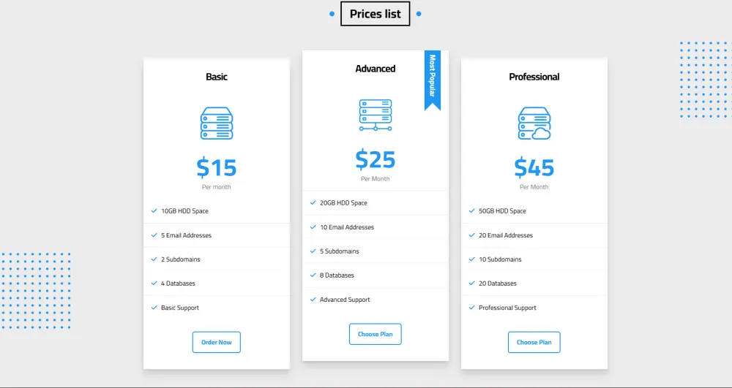Choose the Advanced plan button
Image resolution: width=732 pixels, height=388 pixels.
pos(375,334)
